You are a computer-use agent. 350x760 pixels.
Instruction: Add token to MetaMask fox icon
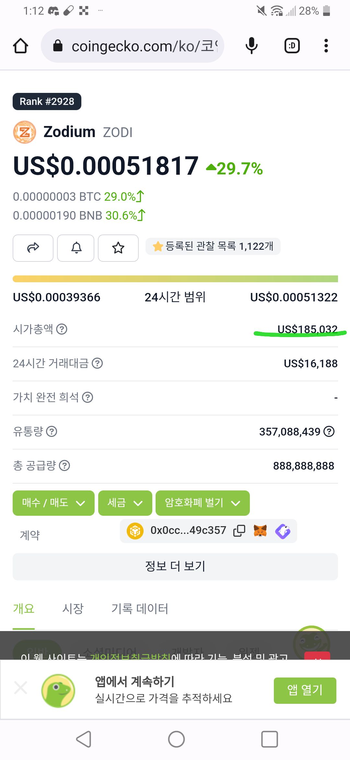[260, 531]
